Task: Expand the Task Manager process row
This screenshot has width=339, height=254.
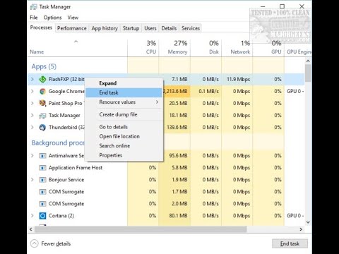Action: (32, 116)
